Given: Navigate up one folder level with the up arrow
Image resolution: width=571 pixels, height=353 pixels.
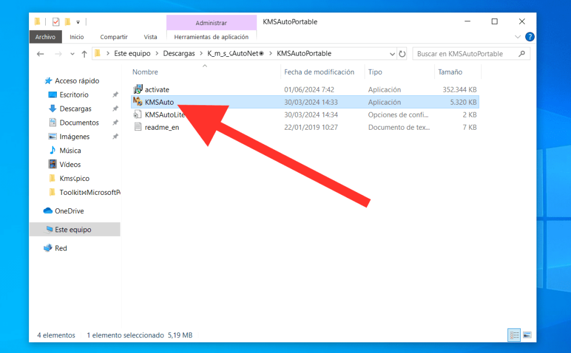Looking at the screenshot, I should pos(84,54).
